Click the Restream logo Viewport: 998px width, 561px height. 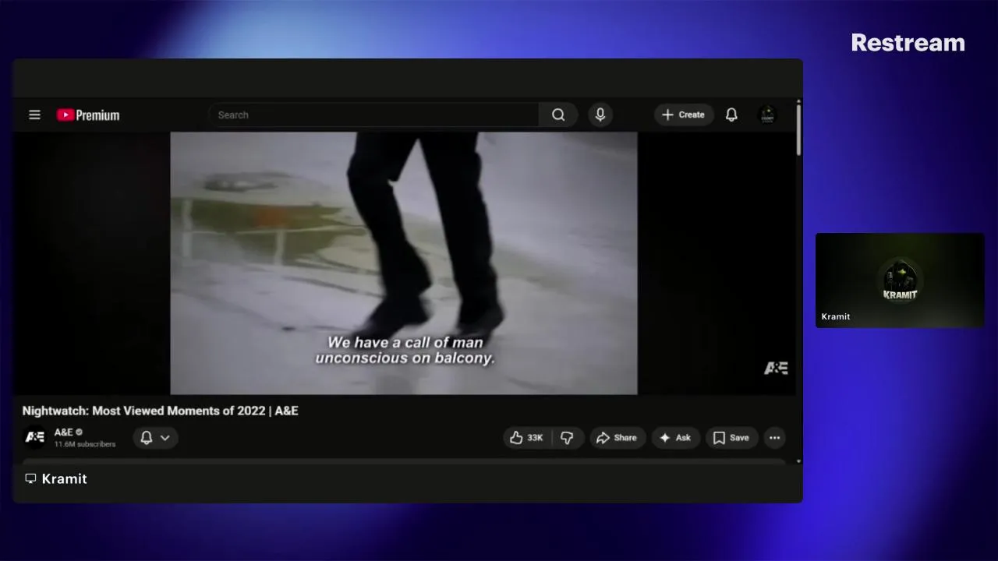[x=908, y=43]
